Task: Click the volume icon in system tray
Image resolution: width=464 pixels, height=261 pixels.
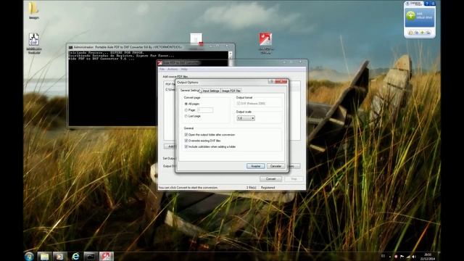Action: click(414, 257)
